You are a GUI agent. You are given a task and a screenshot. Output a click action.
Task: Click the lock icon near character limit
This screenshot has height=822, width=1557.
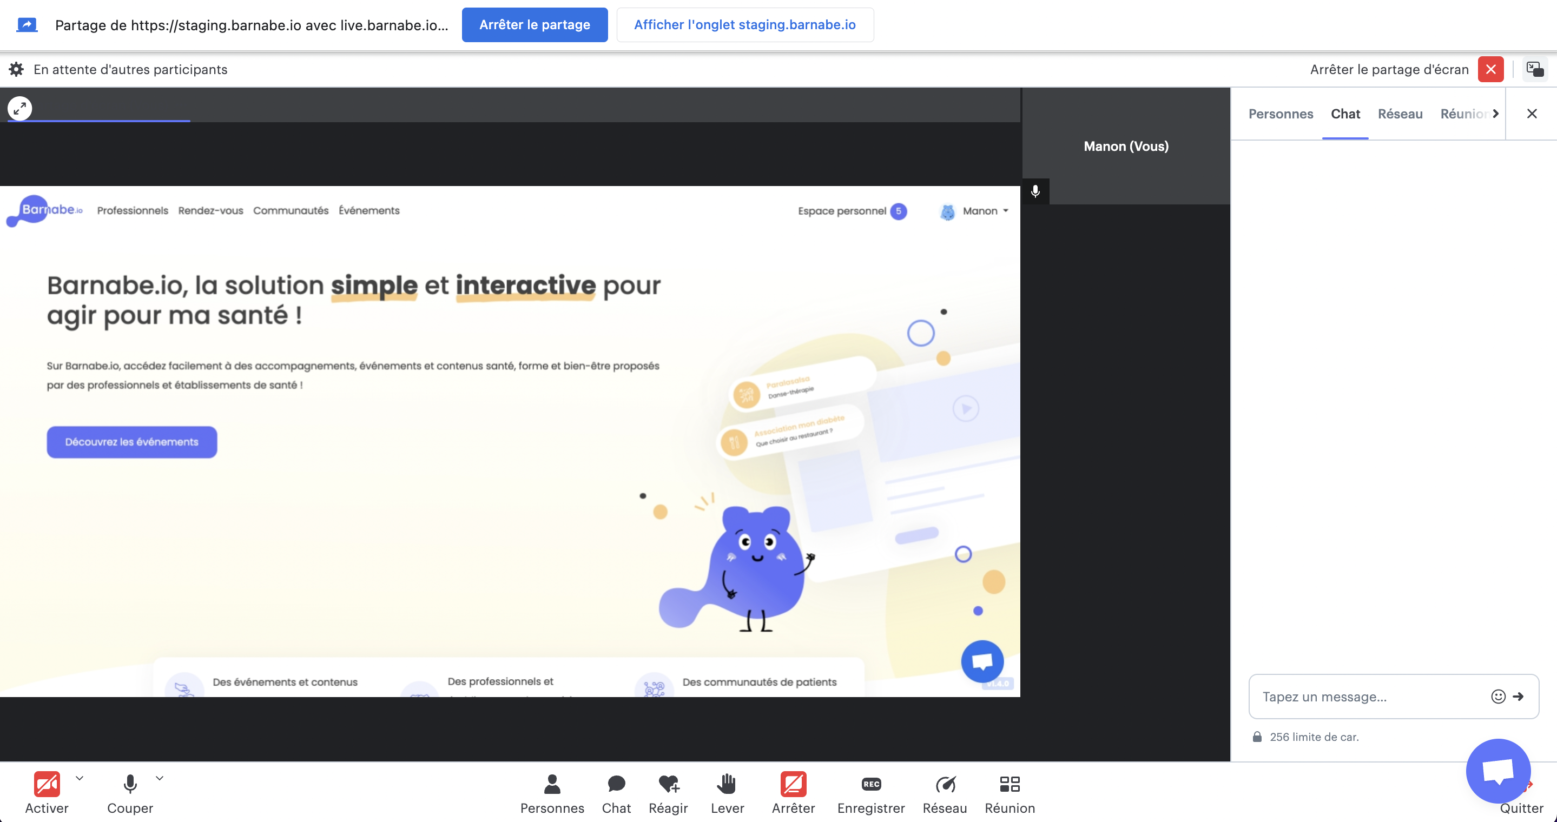(x=1257, y=737)
